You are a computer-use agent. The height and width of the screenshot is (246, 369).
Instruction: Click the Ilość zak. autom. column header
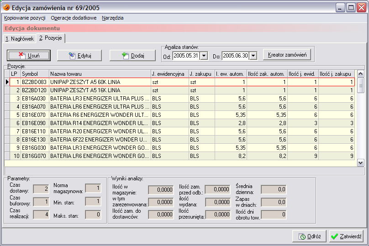click(267, 74)
